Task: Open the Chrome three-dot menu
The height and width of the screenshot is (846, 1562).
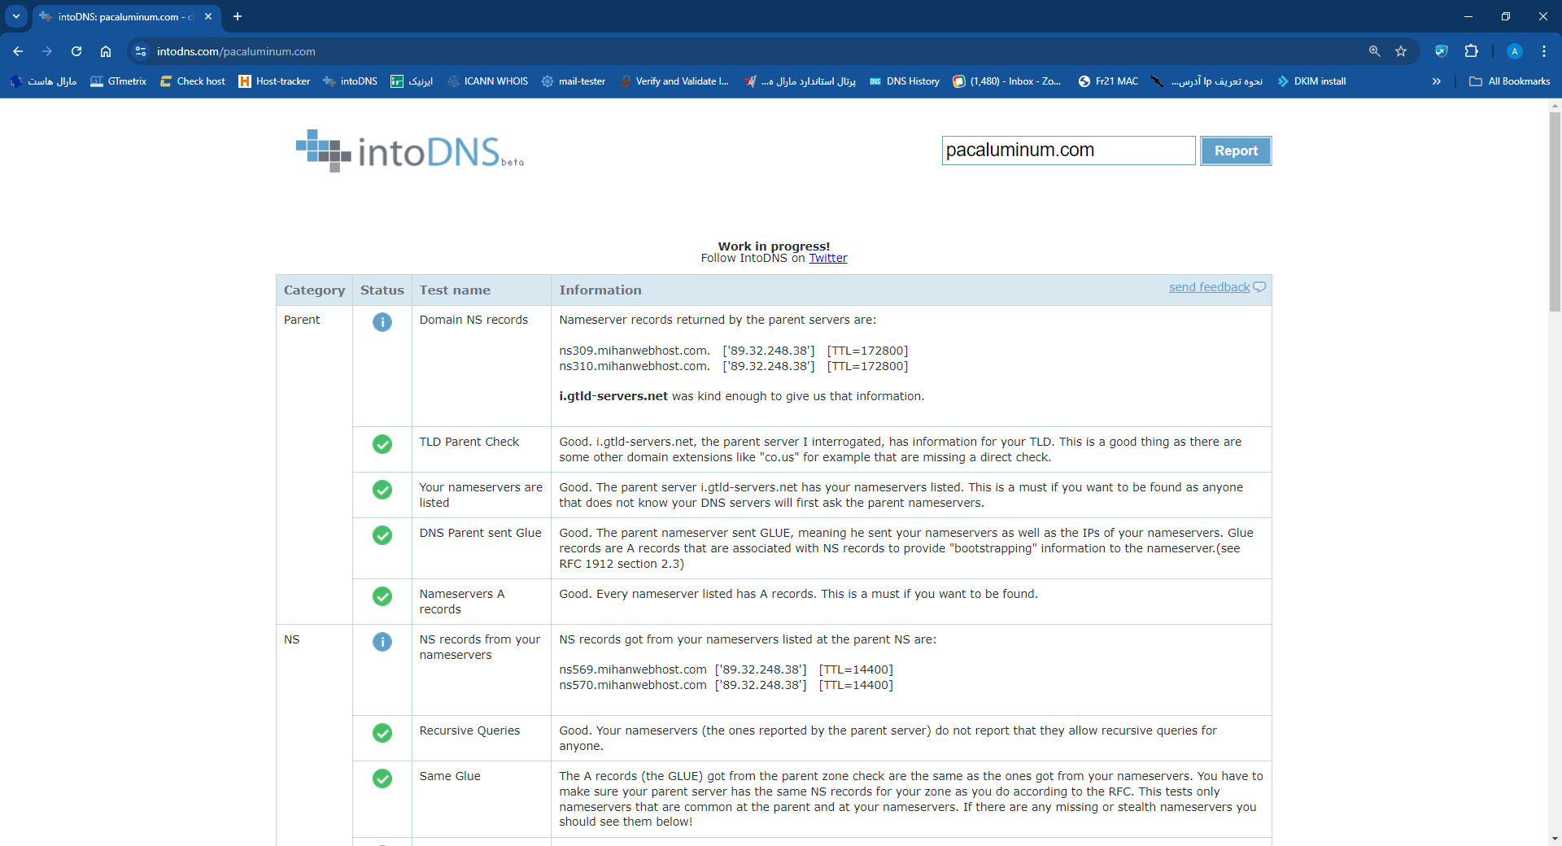Action: (1543, 51)
